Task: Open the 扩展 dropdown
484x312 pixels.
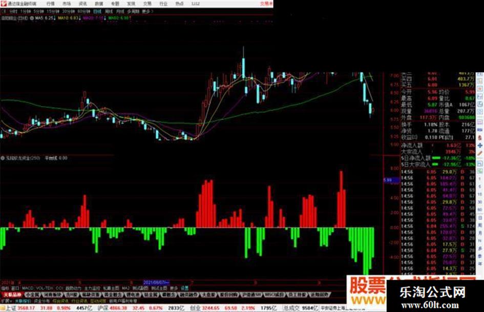Action: (x=7, y=301)
